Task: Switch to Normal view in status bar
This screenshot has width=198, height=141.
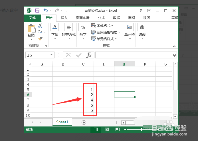Action: (96, 130)
